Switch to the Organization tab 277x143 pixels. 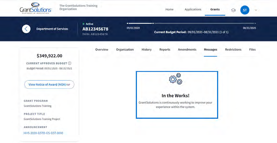(125, 49)
